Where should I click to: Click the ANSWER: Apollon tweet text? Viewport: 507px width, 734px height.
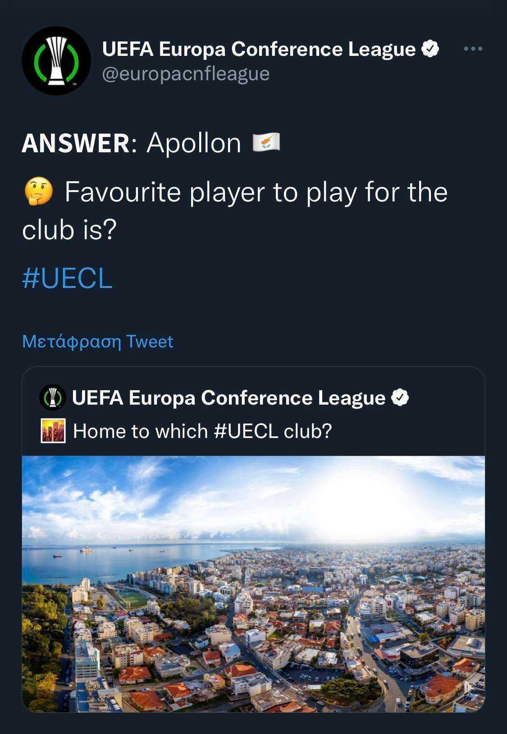132,143
